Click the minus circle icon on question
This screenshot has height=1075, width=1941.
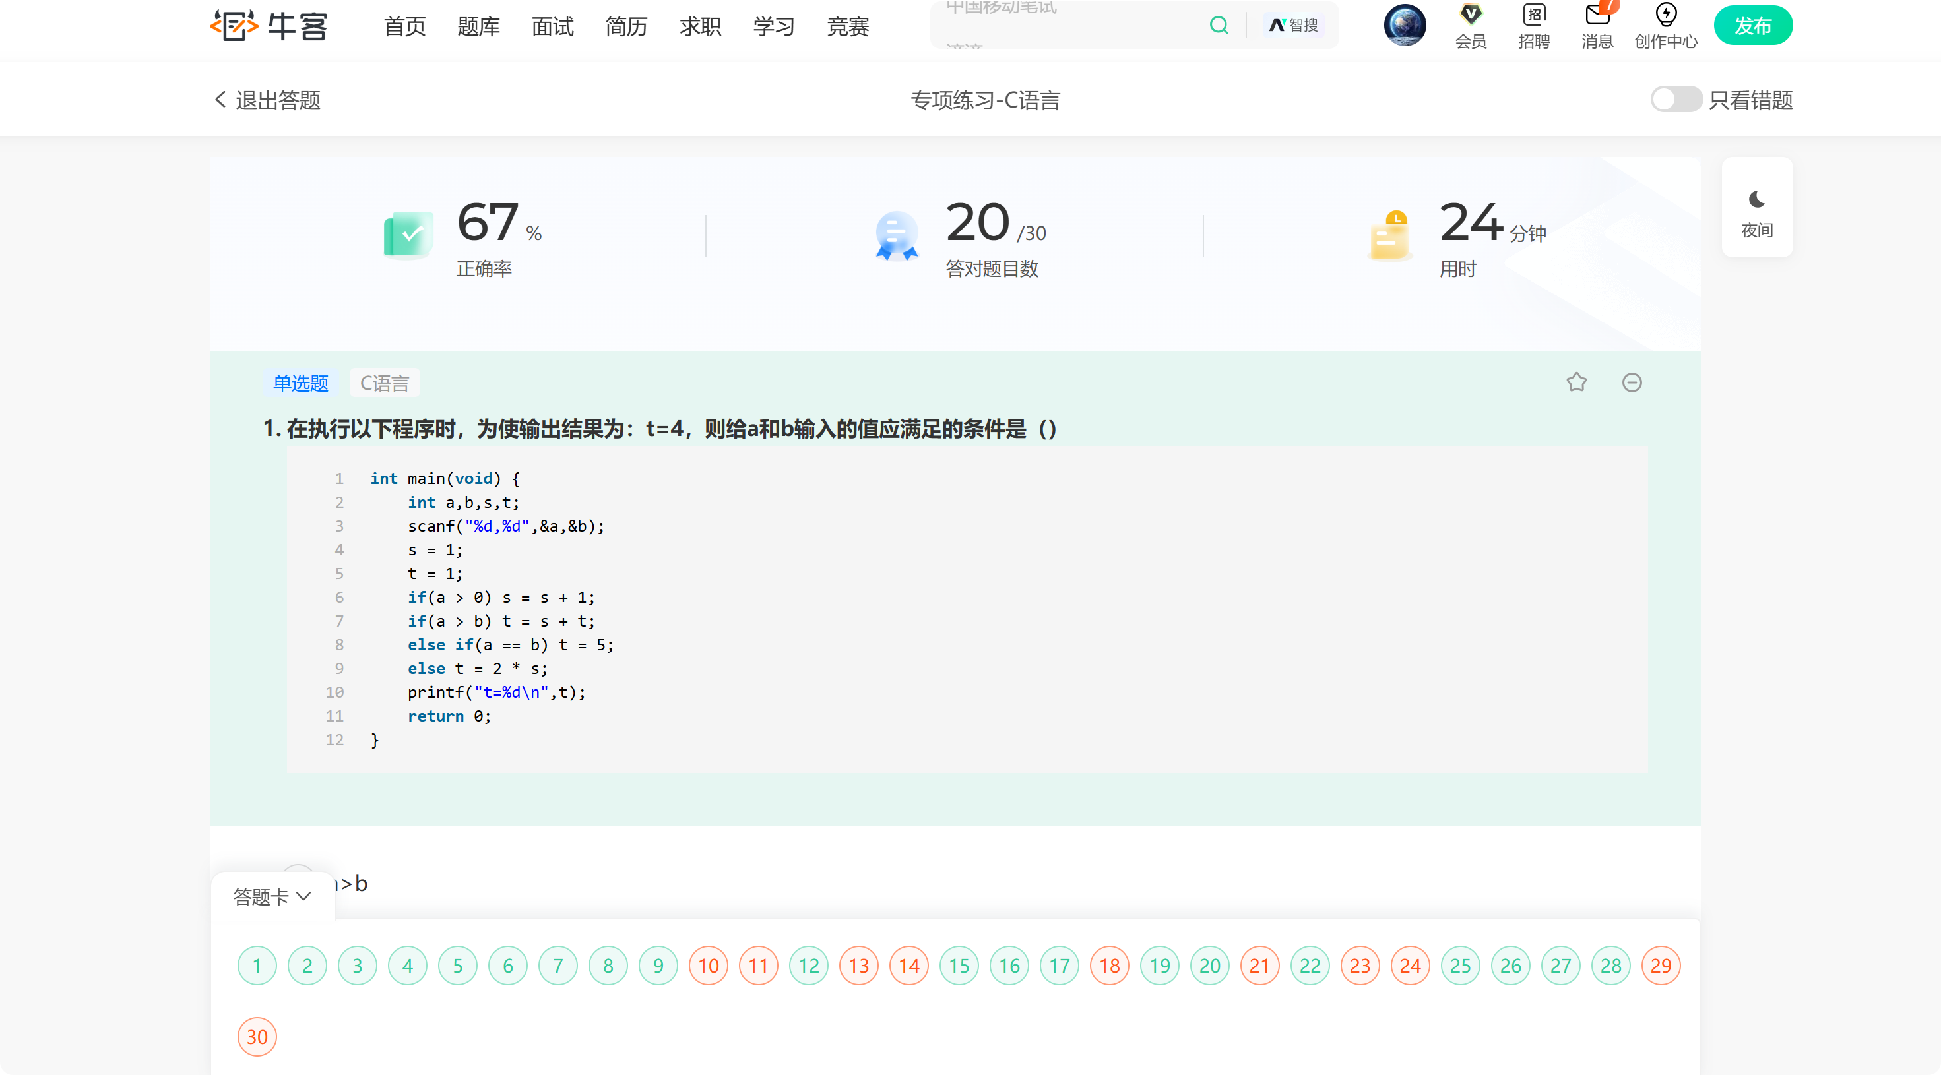point(1632,383)
